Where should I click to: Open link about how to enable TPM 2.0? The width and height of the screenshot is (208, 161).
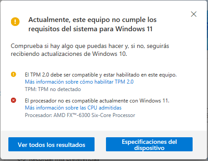pos(79,82)
